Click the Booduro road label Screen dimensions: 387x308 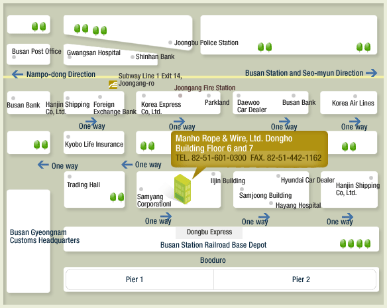[213, 260]
